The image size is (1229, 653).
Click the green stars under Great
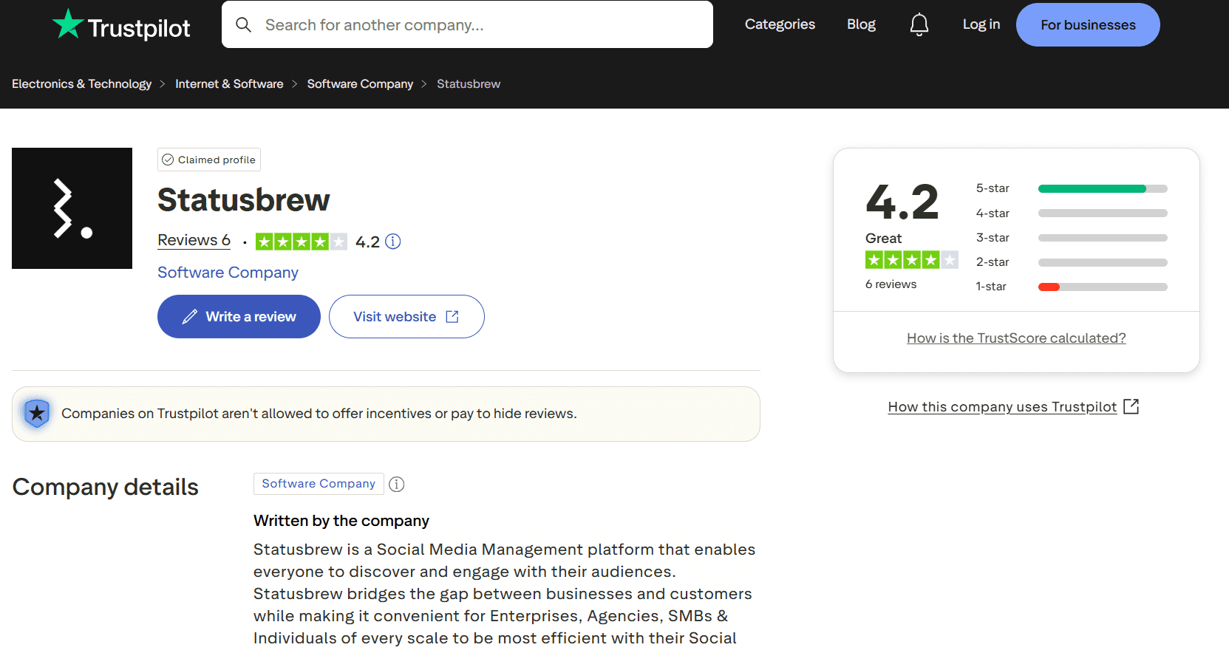click(x=912, y=260)
